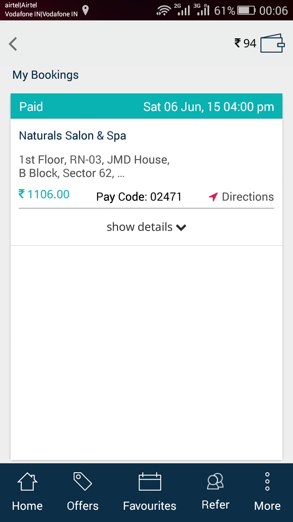Expand booking with show details text
The width and height of the screenshot is (293, 522).
140,227
